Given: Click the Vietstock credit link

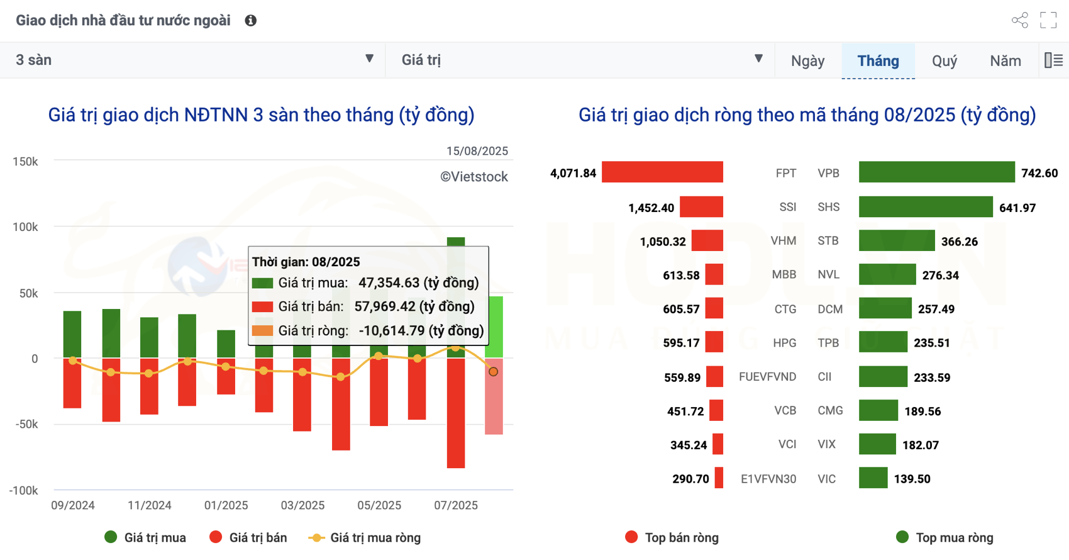Looking at the screenshot, I should [474, 177].
